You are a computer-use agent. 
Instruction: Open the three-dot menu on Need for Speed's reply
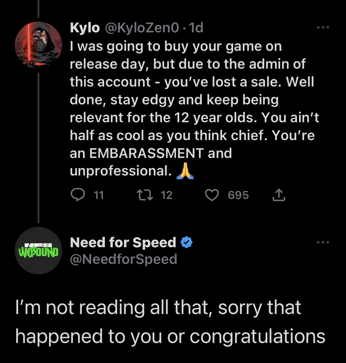[323, 243]
